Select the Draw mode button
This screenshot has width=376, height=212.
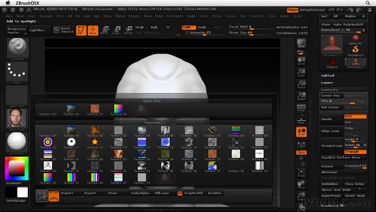pyautogui.click(x=93, y=30)
